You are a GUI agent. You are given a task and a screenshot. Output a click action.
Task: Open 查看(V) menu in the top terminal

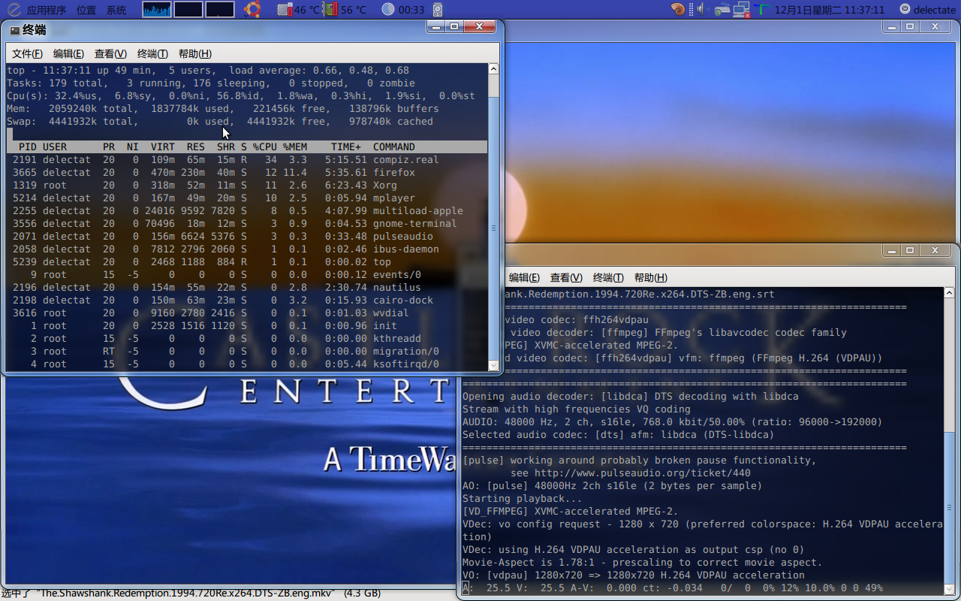[110, 53]
